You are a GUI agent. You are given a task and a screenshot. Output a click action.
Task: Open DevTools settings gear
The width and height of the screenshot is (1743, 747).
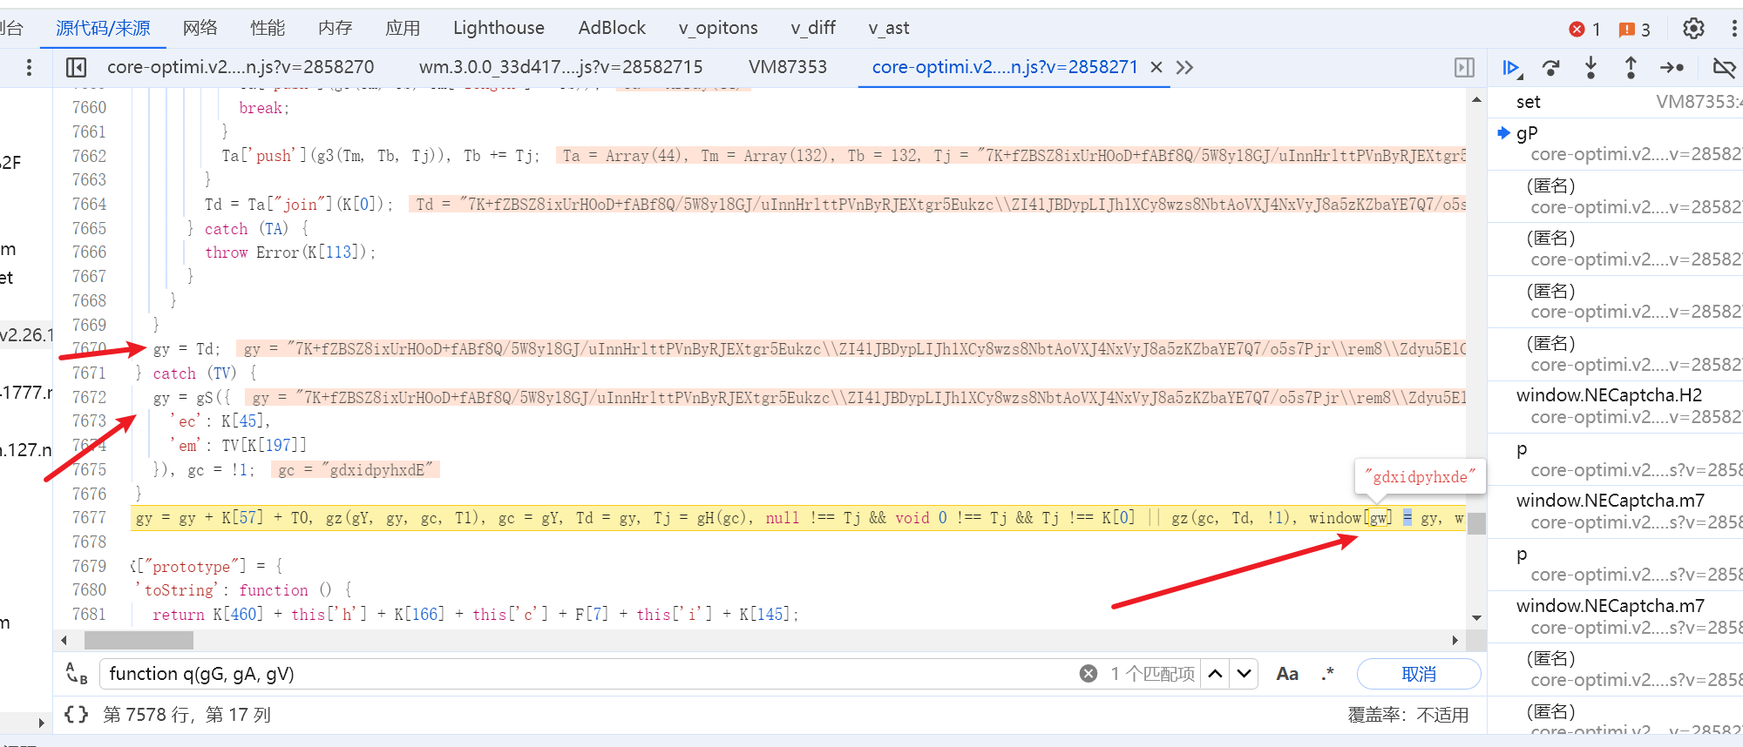[x=1693, y=29]
